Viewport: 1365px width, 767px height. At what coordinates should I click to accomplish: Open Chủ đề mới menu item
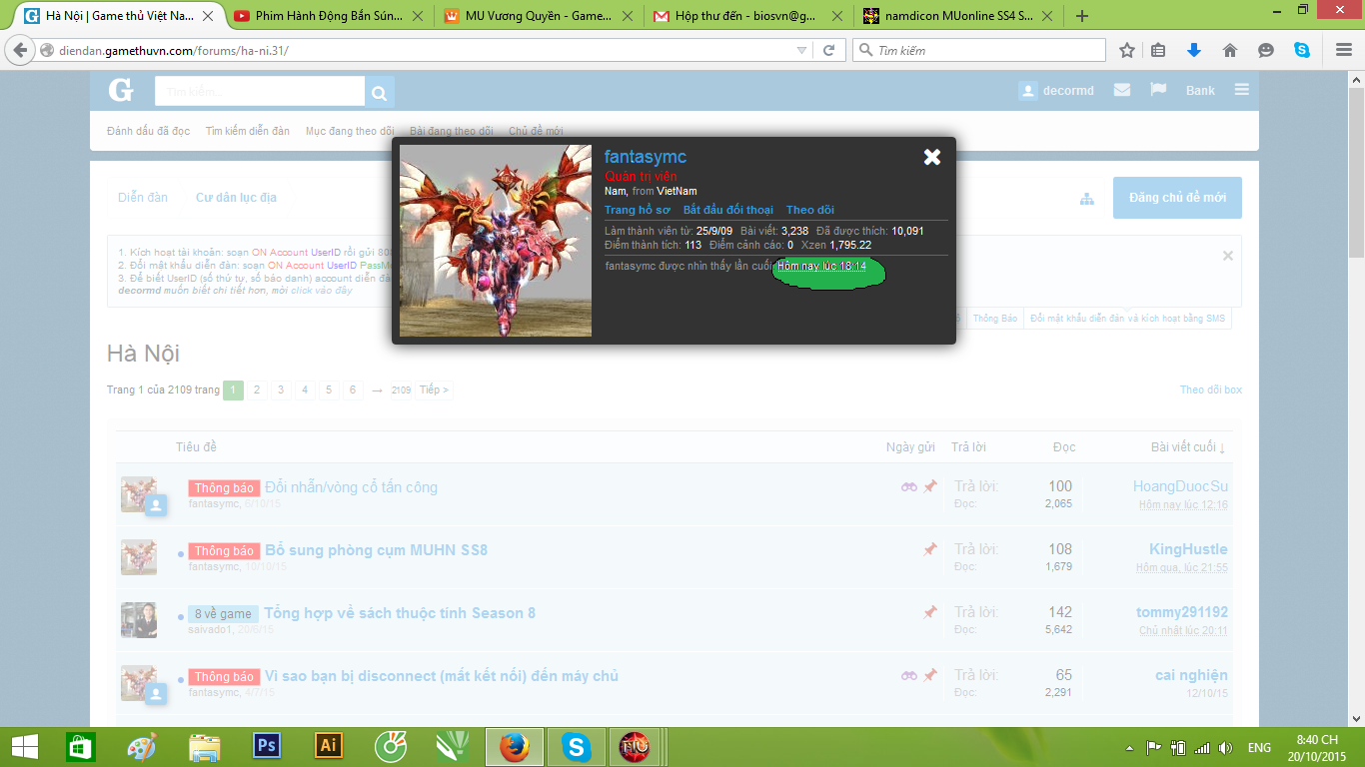[x=536, y=131]
